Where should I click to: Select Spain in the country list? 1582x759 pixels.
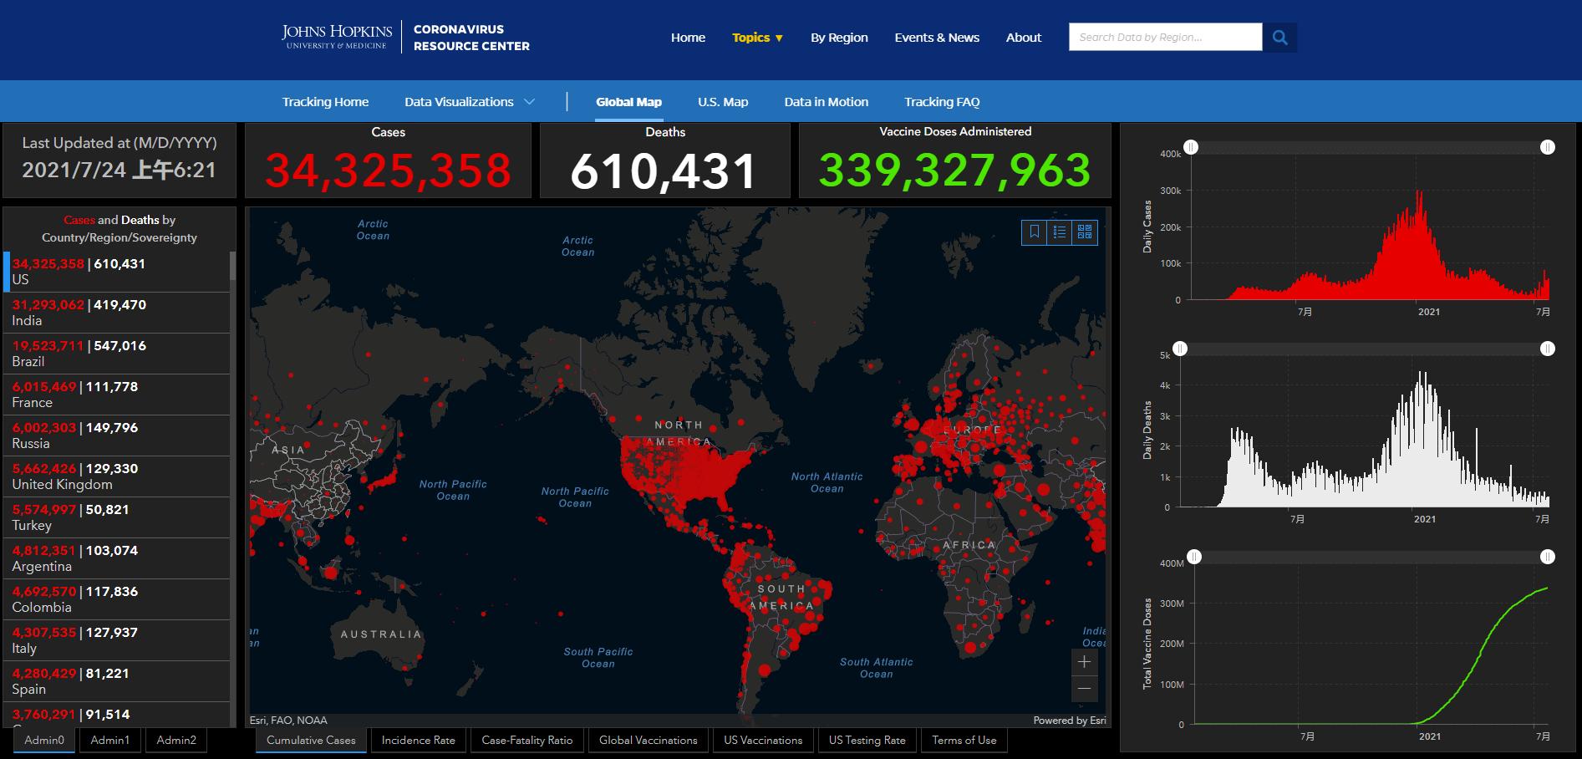pos(117,681)
